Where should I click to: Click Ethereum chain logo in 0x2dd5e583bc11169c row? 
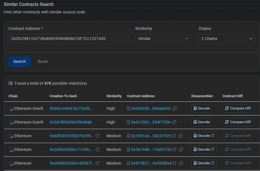click(11, 149)
